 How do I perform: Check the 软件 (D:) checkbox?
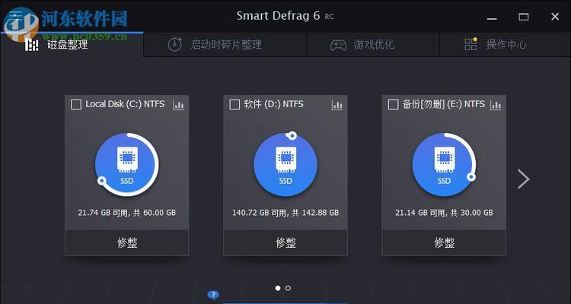234,105
